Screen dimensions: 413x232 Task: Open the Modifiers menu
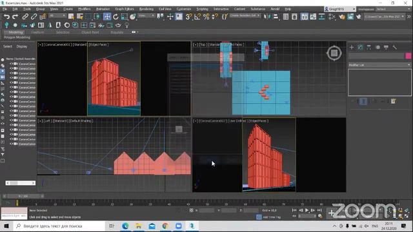point(85,9)
